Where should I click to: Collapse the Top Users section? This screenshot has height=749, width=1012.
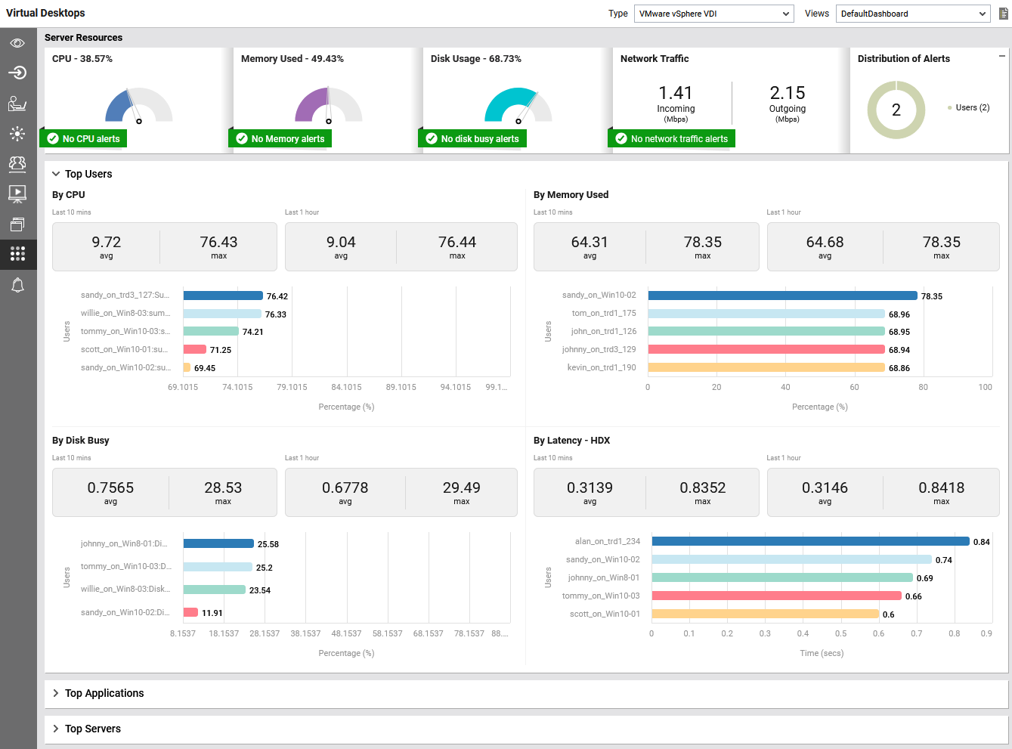tap(56, 174)
